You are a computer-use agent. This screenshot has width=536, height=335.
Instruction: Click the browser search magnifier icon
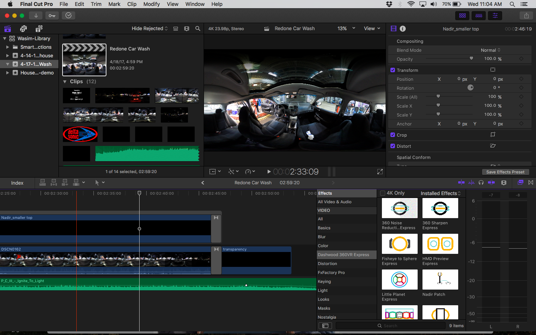(x=198, y=29)
